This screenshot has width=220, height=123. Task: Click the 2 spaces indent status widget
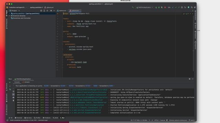[162, 120]
